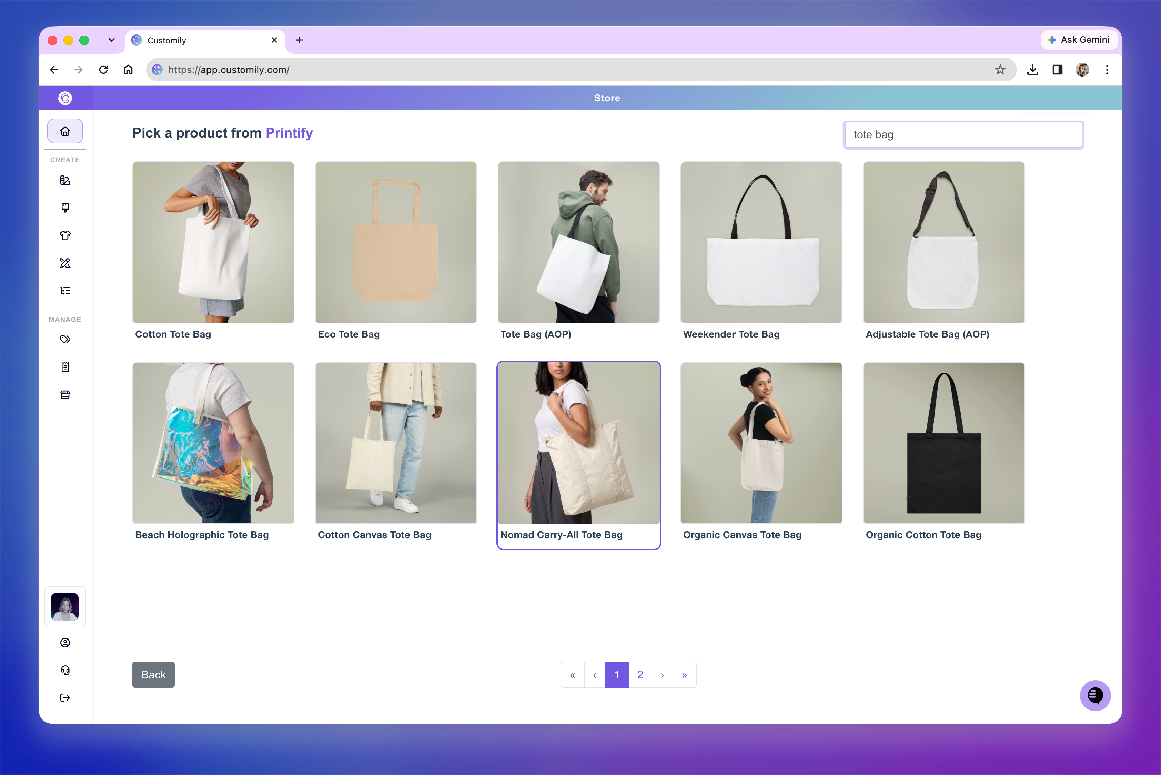Toggle the browser side panel icon
Screen dimensions: 1161x775
(x=1057, y=70)
